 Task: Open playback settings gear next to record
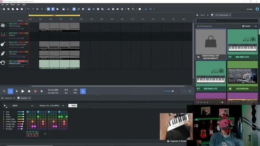(x=41, y=91)
